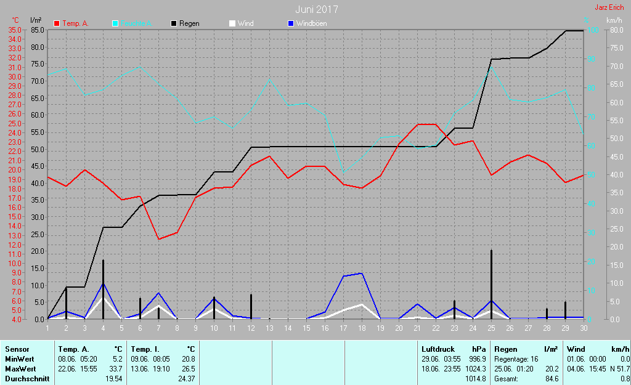
Task: Click the °C axis unit label
Action: (15, 20)
